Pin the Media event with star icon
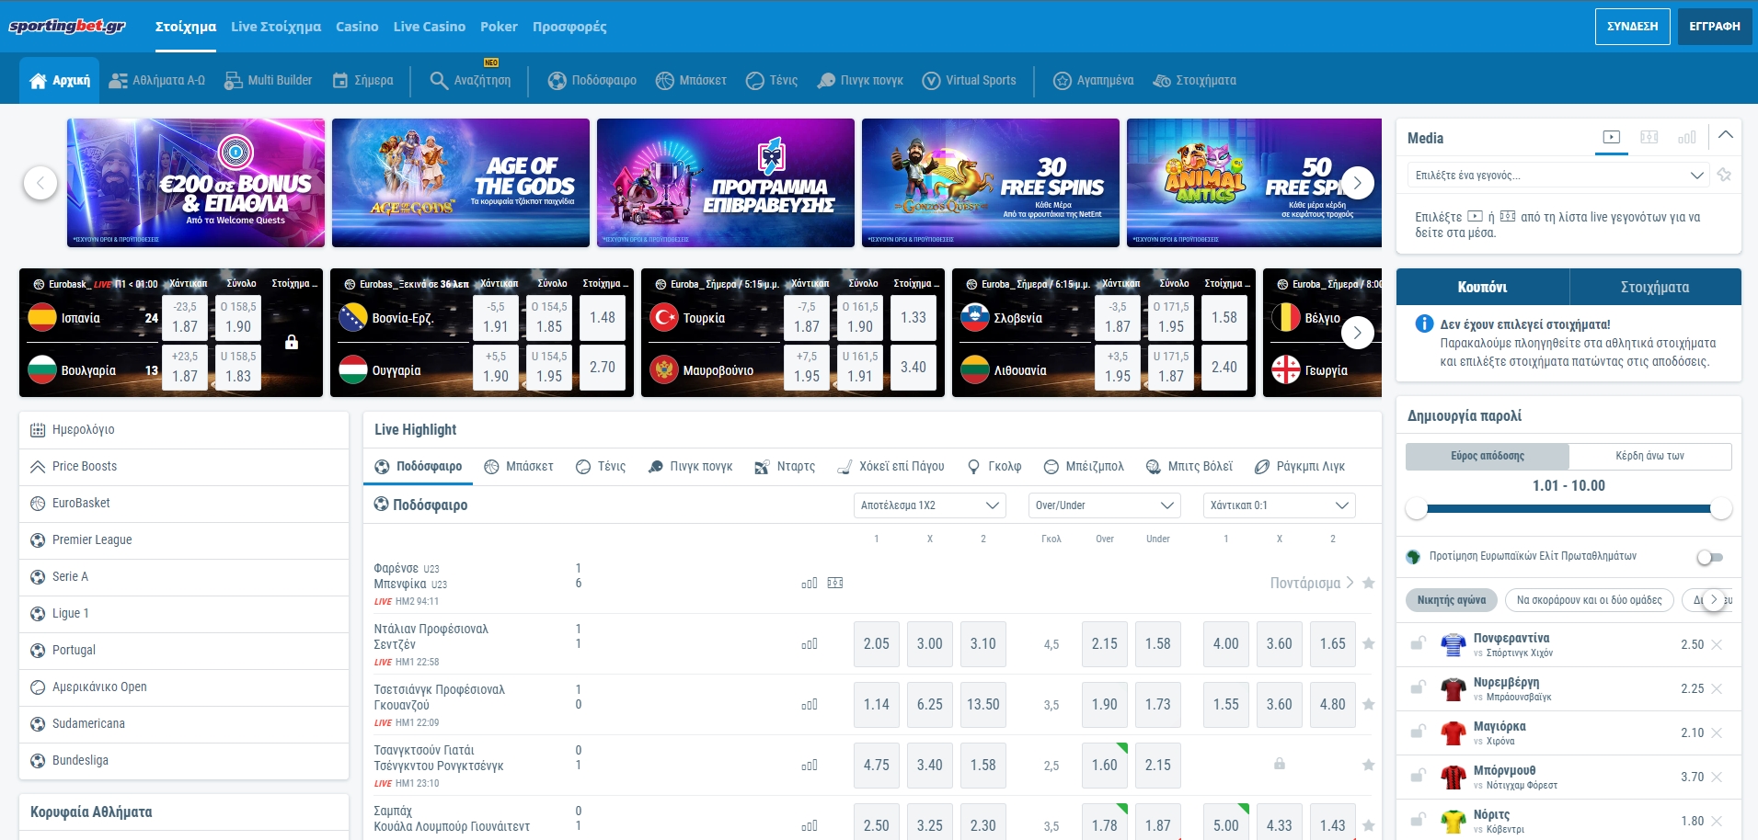The width and height of the screenshot is (1758, 840). click(x=1724, y=175)
